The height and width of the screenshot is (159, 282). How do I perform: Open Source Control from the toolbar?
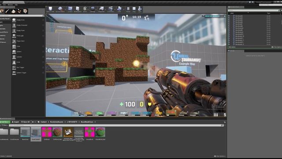click(60, 9)
